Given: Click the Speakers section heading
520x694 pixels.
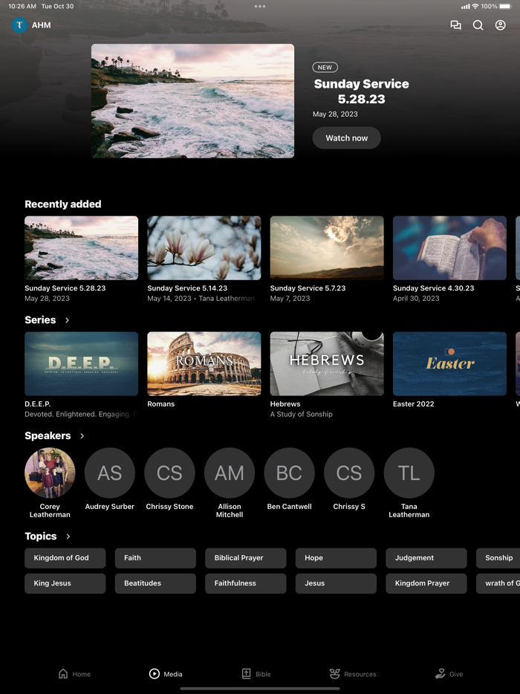Looking at the screenshot, I should [x=48, y=436].
